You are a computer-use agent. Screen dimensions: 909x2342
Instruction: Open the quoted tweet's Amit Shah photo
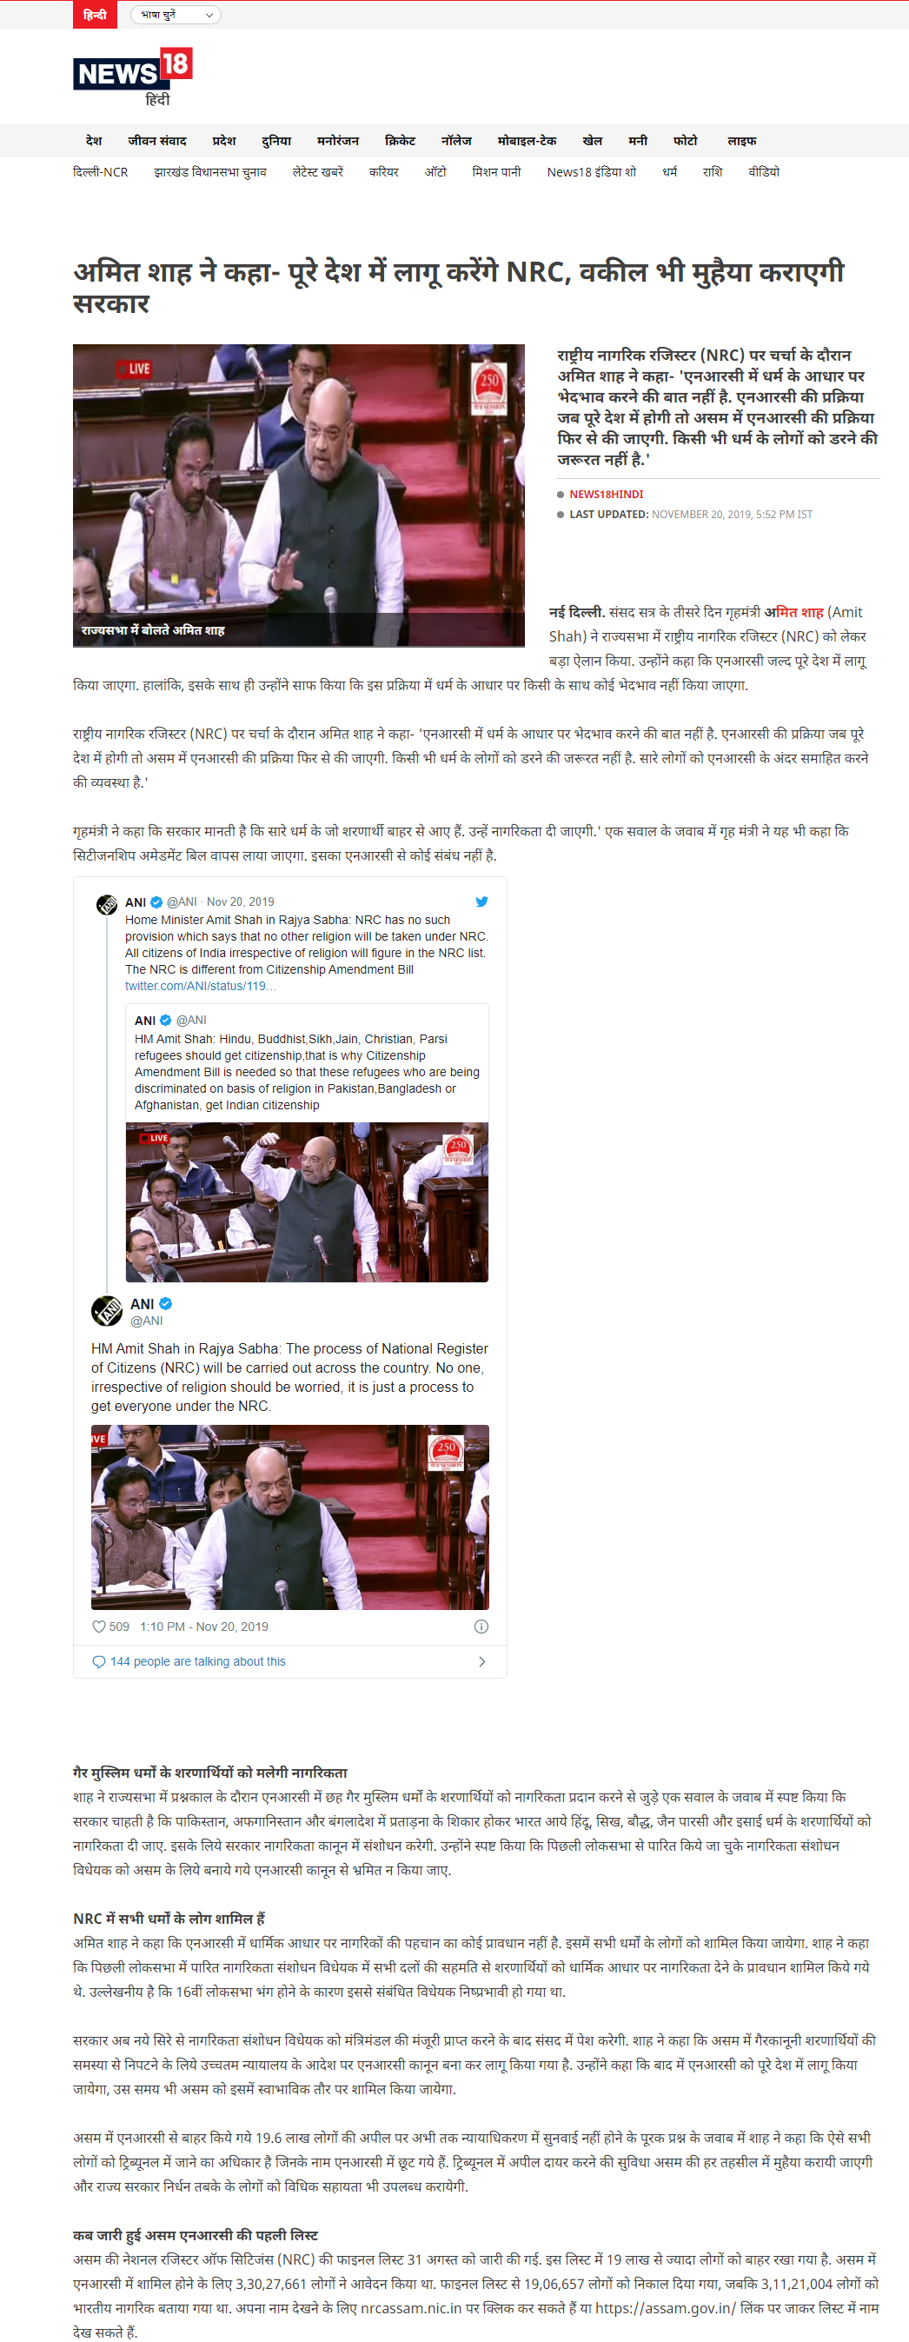pyautogui.click(x=307, y=1202)
